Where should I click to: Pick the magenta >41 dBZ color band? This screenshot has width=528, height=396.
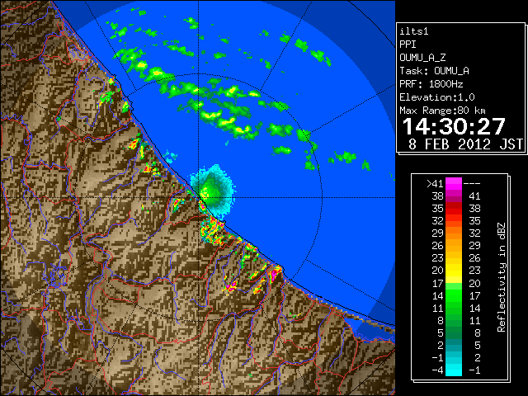[454, 183]
